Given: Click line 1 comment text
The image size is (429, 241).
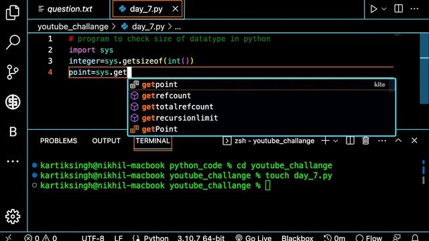Looking at the screenshot, I should pos(170,39).
